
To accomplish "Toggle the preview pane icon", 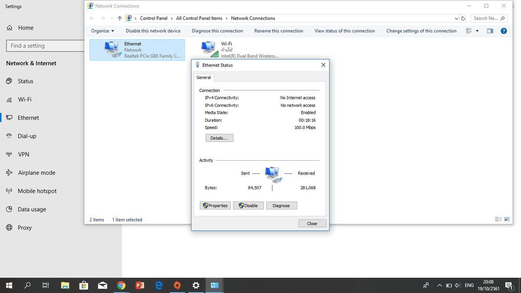I will click(x=490, y=31).
